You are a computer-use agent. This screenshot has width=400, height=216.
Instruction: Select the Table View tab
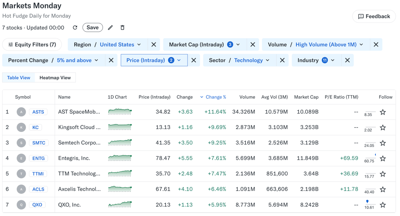click(19, 78)
